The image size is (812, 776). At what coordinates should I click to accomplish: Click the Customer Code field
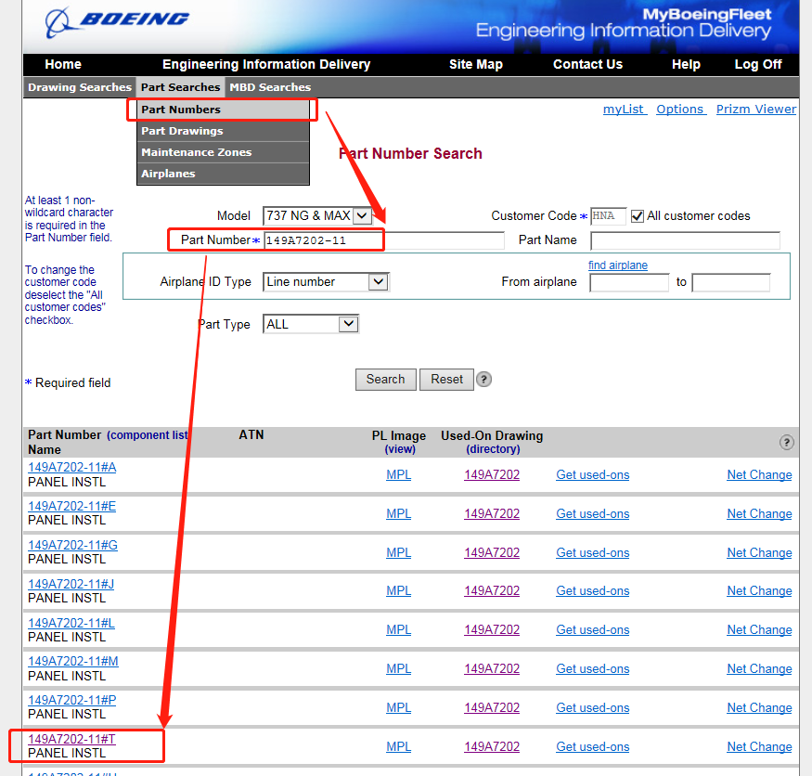609,216
